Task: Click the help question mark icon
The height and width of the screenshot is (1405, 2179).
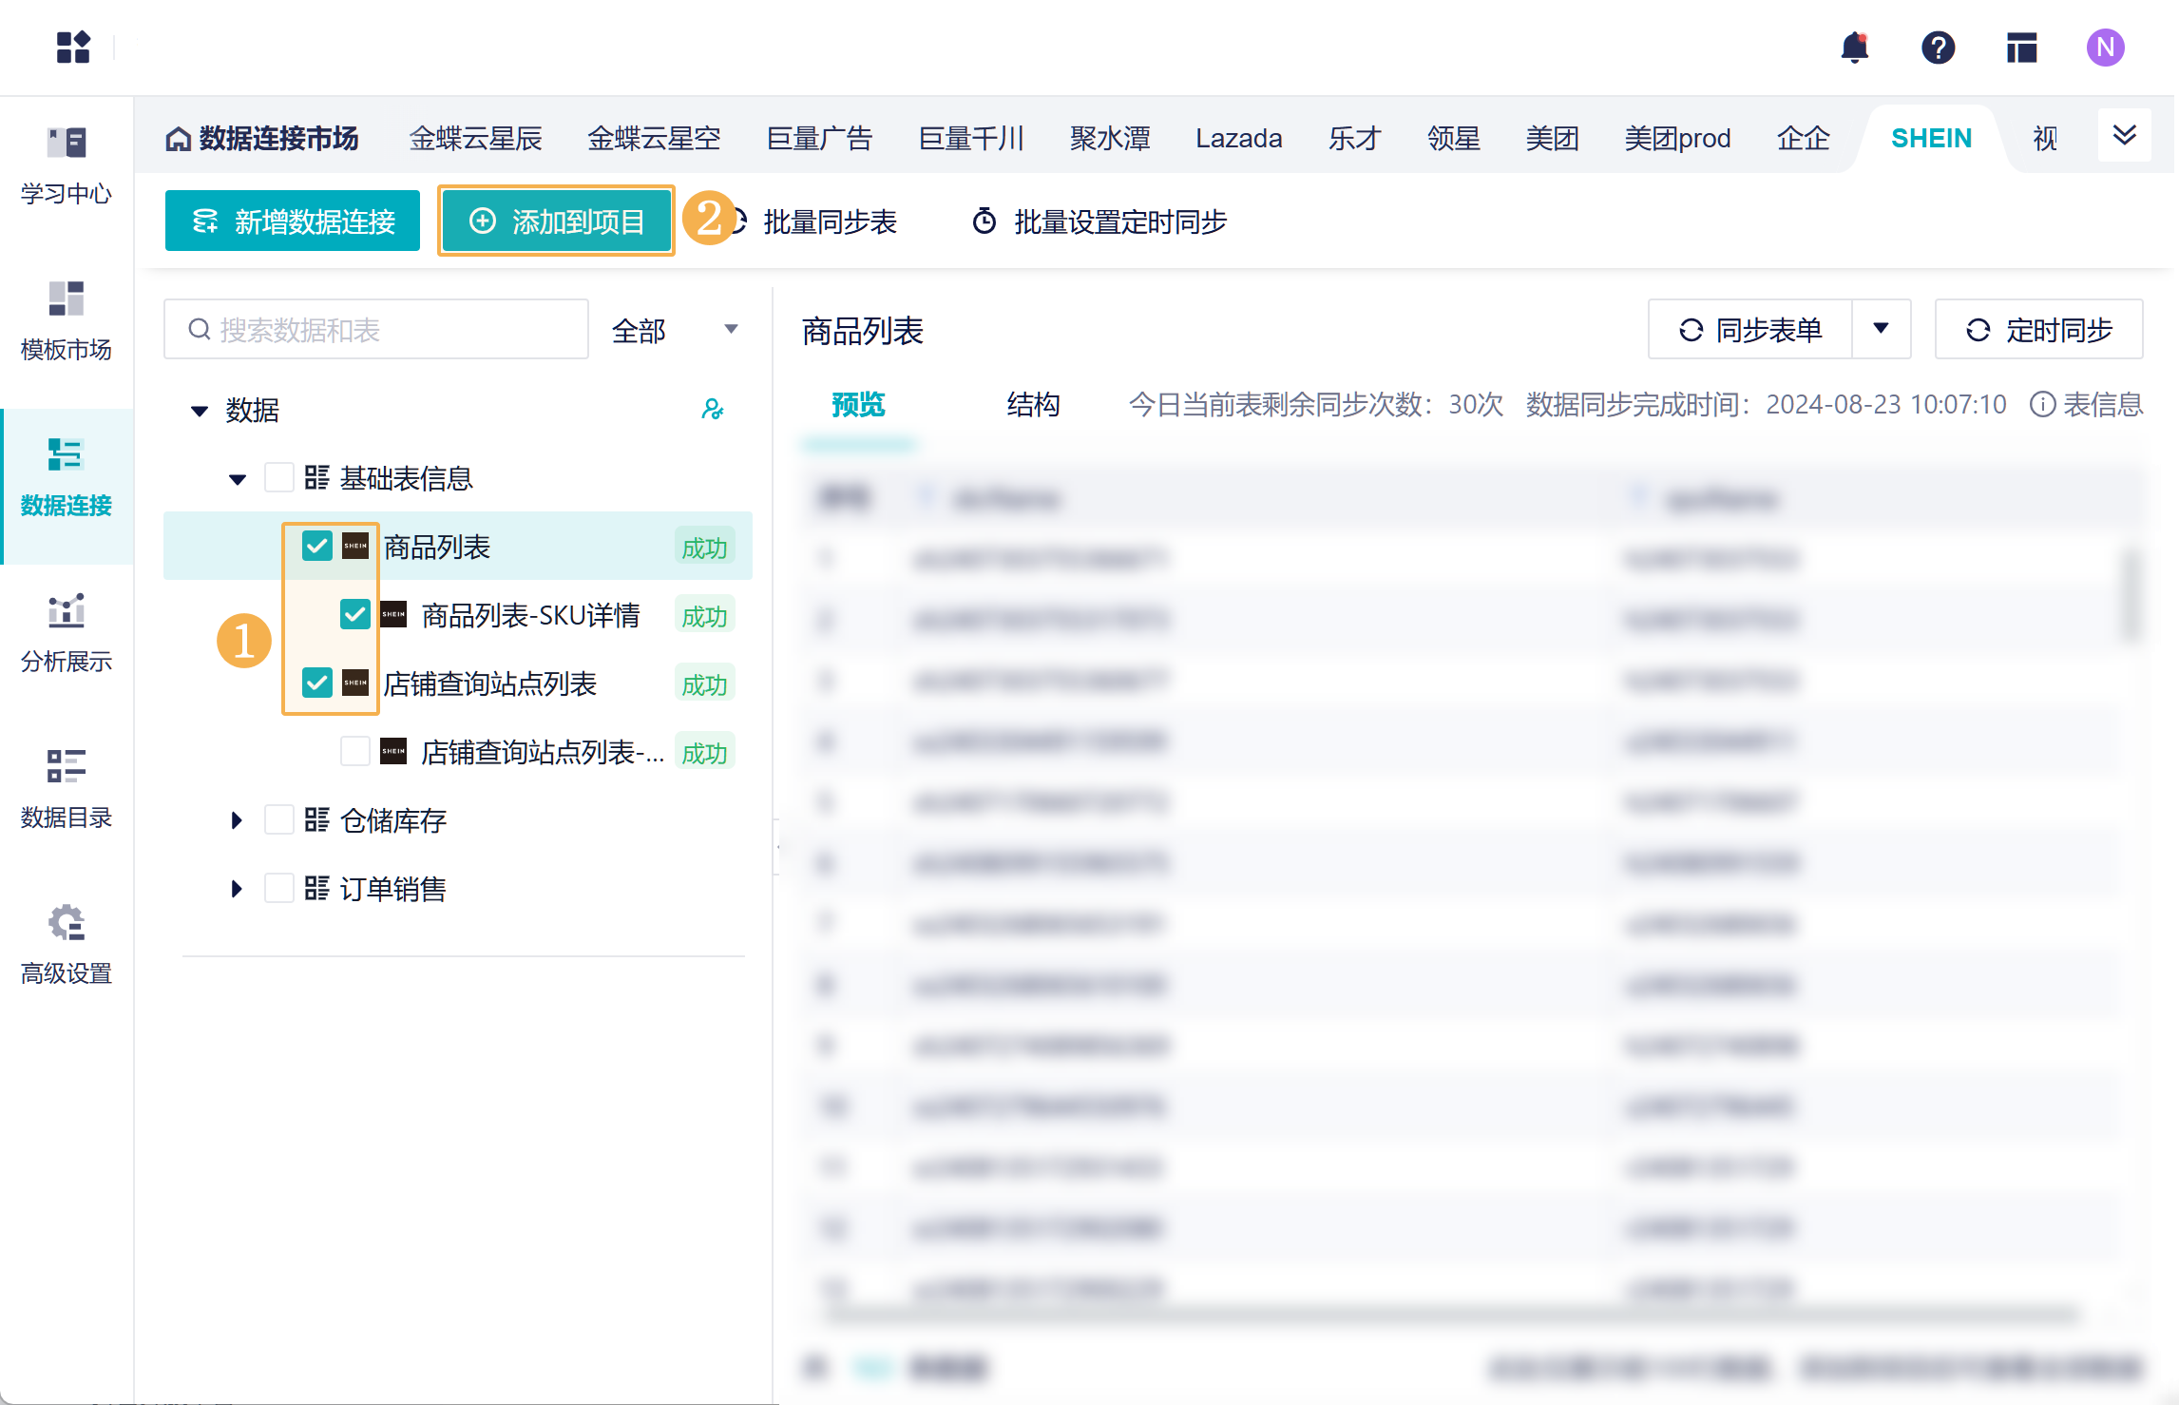Action: pyautogui.click(x=1938, y=48)
